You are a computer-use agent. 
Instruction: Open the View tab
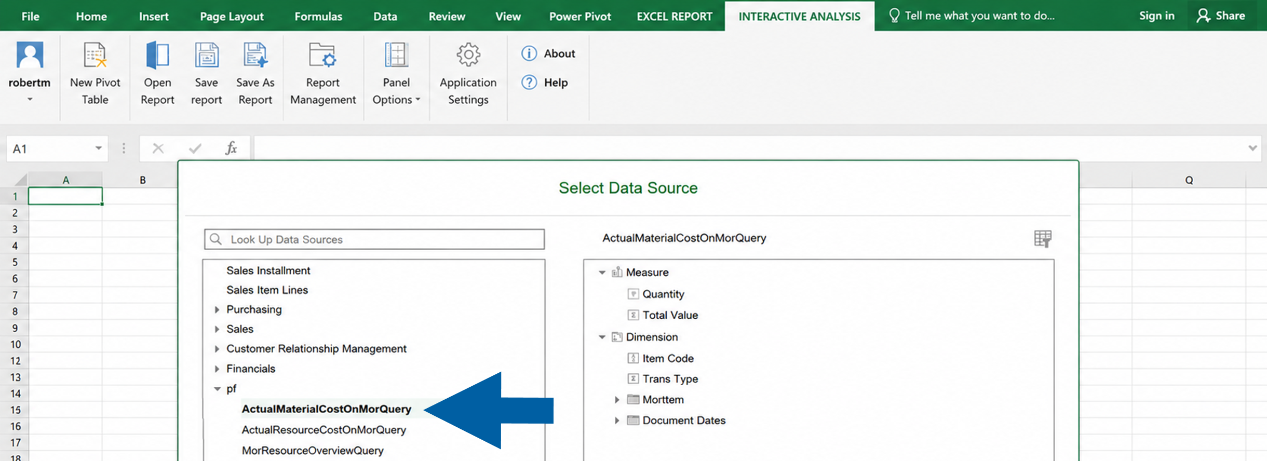(x=508, y=16)
